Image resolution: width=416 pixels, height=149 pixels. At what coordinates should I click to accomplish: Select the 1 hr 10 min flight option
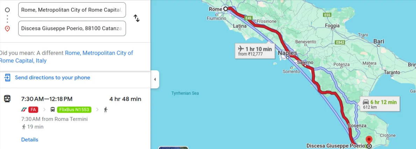(x=254, y=51)
